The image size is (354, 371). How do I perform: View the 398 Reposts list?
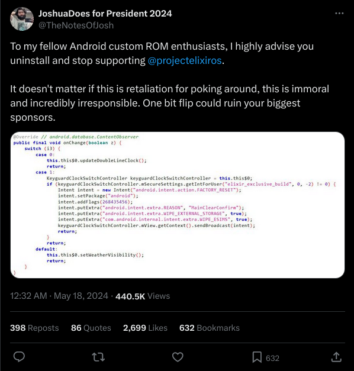coord(34,328)
